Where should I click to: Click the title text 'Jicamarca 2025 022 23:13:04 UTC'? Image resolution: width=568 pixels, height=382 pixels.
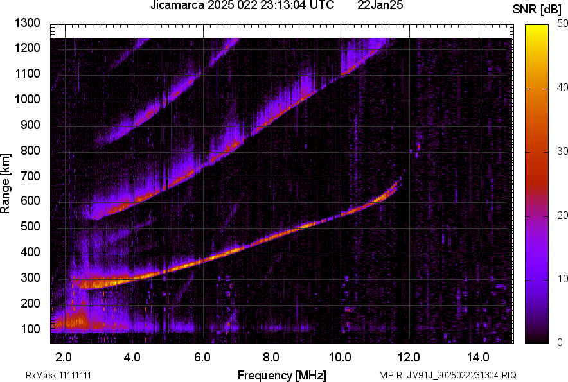click(242, 5)
